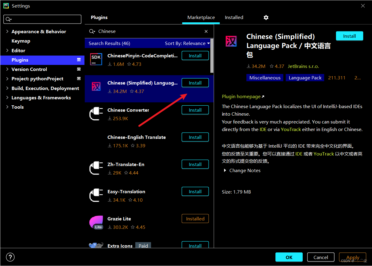
Task: Expand the Change Notes section
Action: tap(225, 171)
